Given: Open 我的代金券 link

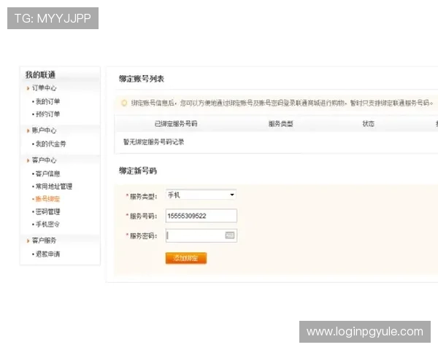Looking at the screenshot, I should click(x=50, y=144).
